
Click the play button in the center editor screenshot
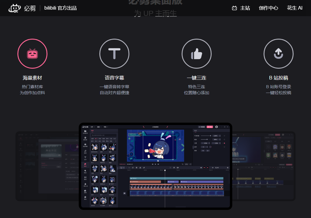[x=155, y=164]
